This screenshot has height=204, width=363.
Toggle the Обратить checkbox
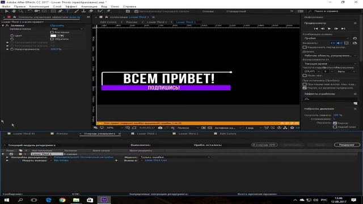(52, 39)
